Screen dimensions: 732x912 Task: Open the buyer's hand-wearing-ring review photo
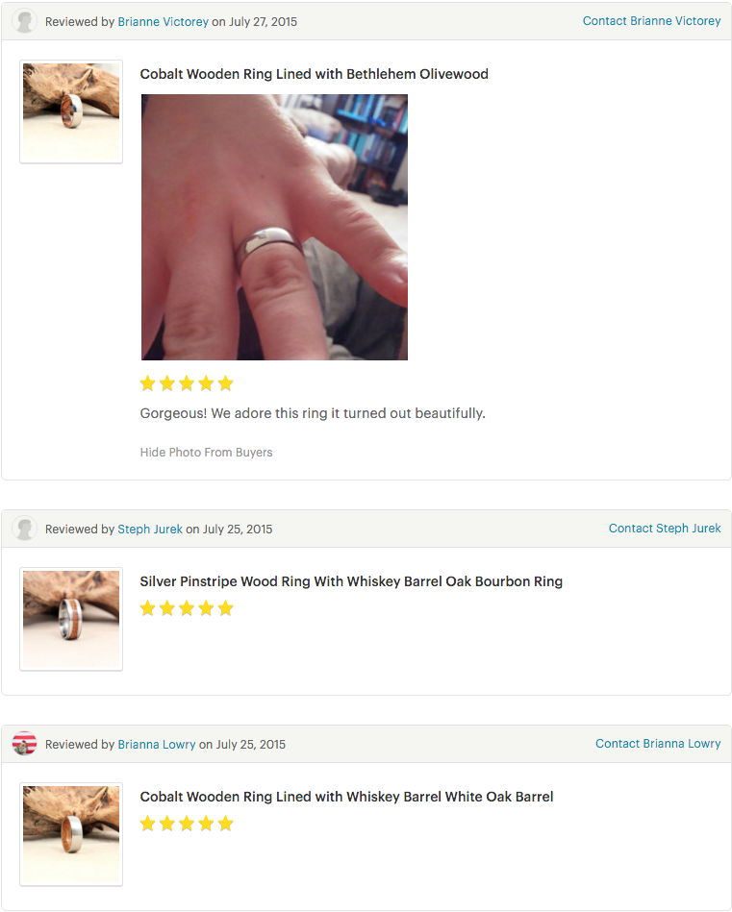coord(274,228)
